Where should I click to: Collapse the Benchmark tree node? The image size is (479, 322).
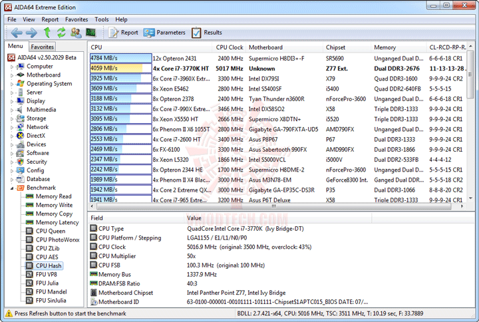click(12, 188)
